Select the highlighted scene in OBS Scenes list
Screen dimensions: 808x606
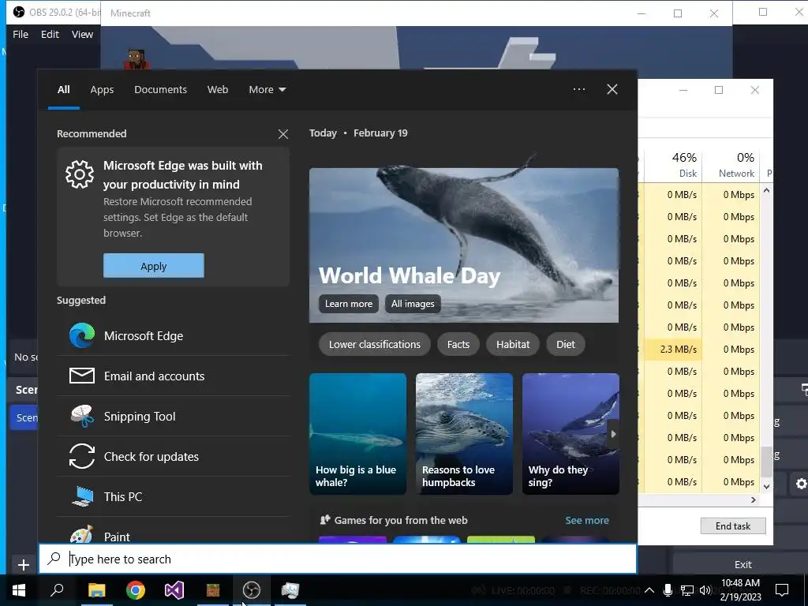point(24,417)
